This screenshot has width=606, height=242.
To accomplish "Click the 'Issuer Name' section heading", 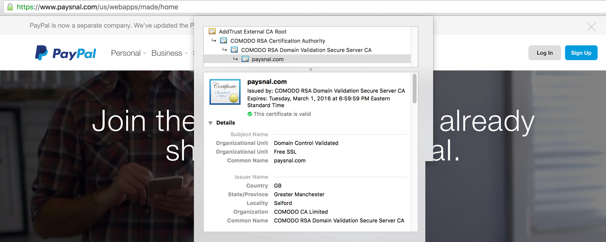I will click(x=251, y=177).
